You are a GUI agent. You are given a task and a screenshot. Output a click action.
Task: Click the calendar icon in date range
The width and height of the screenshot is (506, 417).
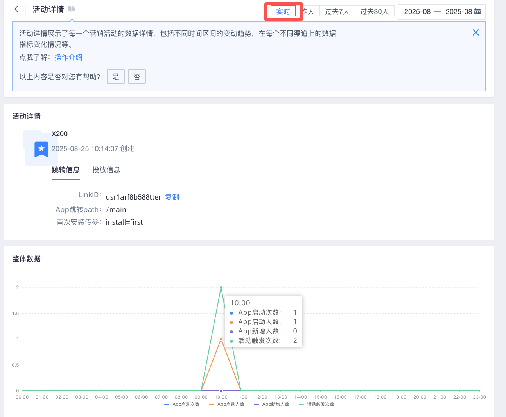(x=477, y=12)
